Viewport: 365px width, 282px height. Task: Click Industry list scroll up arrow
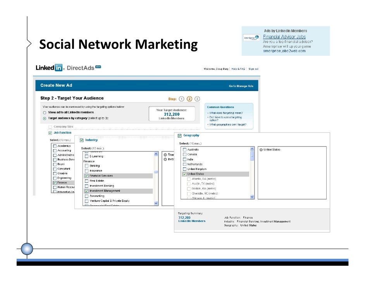[156, 154]
